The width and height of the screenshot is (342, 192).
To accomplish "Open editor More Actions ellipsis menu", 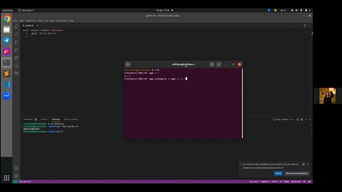I will [x=309, y=26].
